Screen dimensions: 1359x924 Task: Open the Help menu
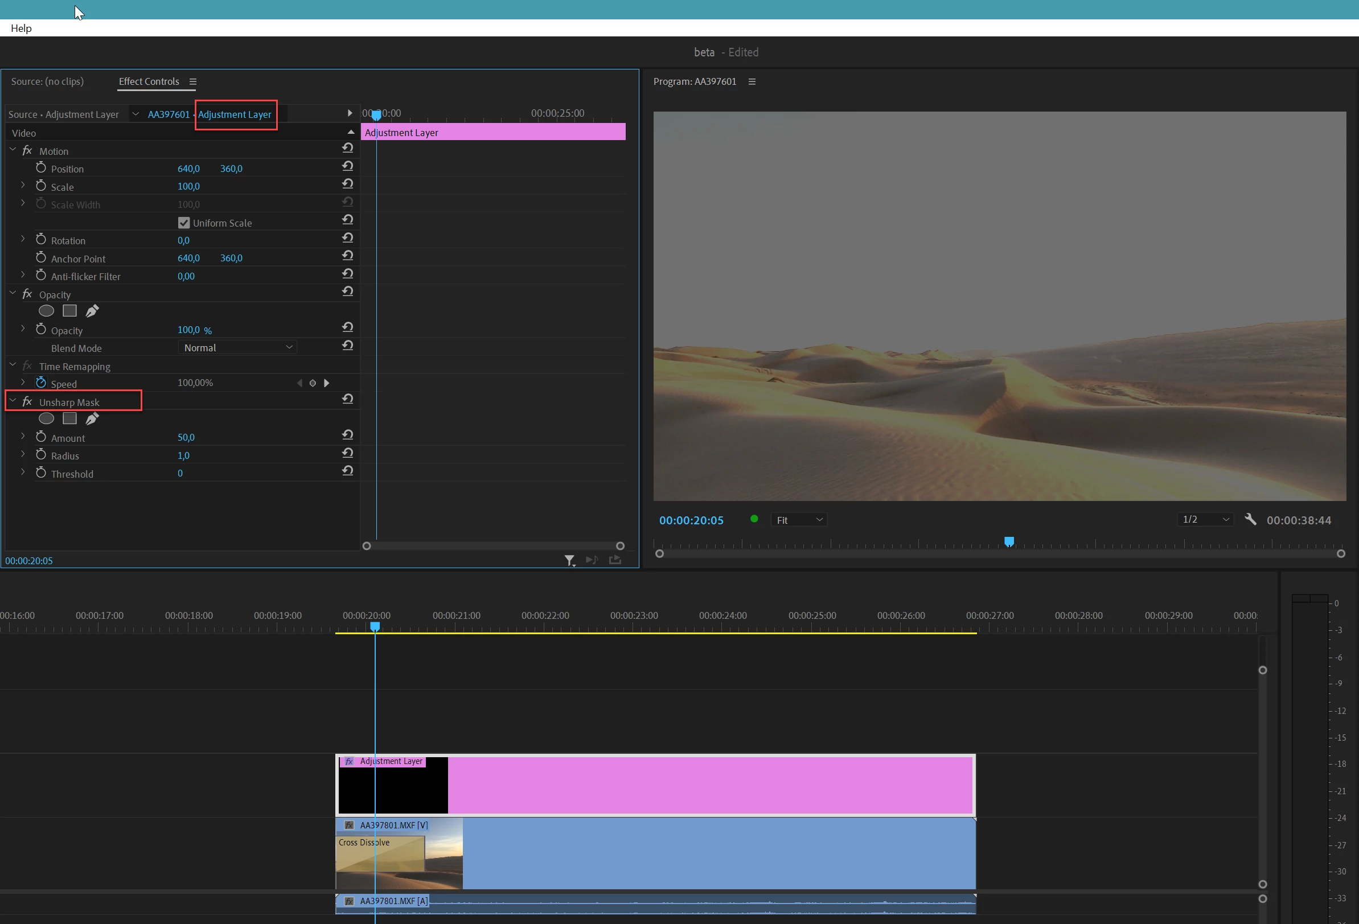coord(21,28)
